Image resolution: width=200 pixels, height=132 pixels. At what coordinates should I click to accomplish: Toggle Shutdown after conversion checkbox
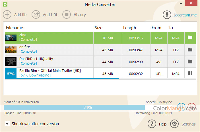7,124
